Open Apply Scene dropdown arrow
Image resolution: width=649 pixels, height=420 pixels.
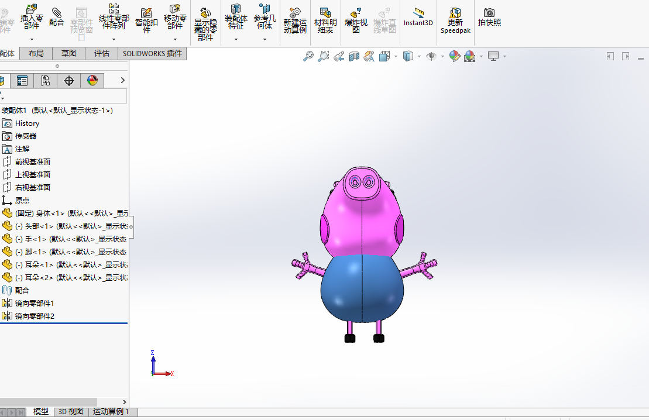pyautogui.click(x=481, y=56)
